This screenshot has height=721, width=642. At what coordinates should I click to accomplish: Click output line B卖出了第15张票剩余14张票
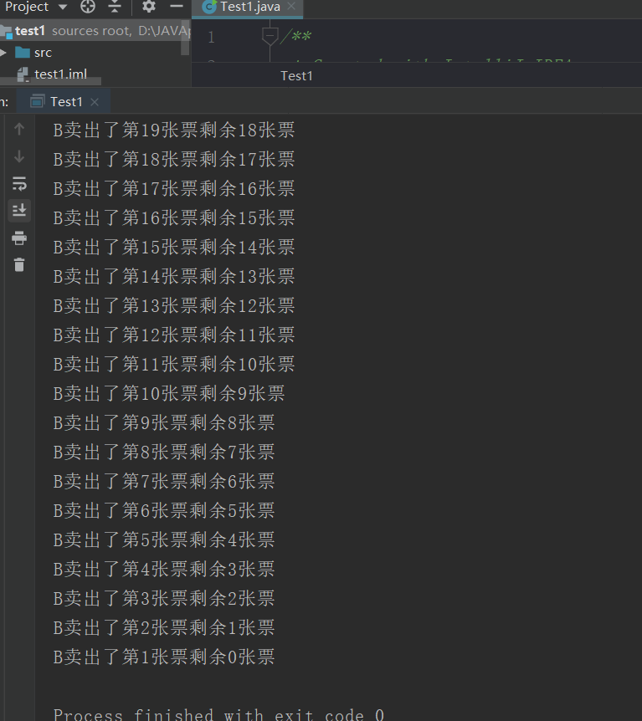[x=174, y=248]
